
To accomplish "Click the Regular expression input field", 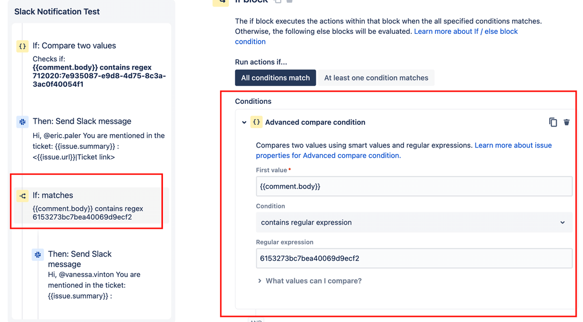I will click(414, 258).
